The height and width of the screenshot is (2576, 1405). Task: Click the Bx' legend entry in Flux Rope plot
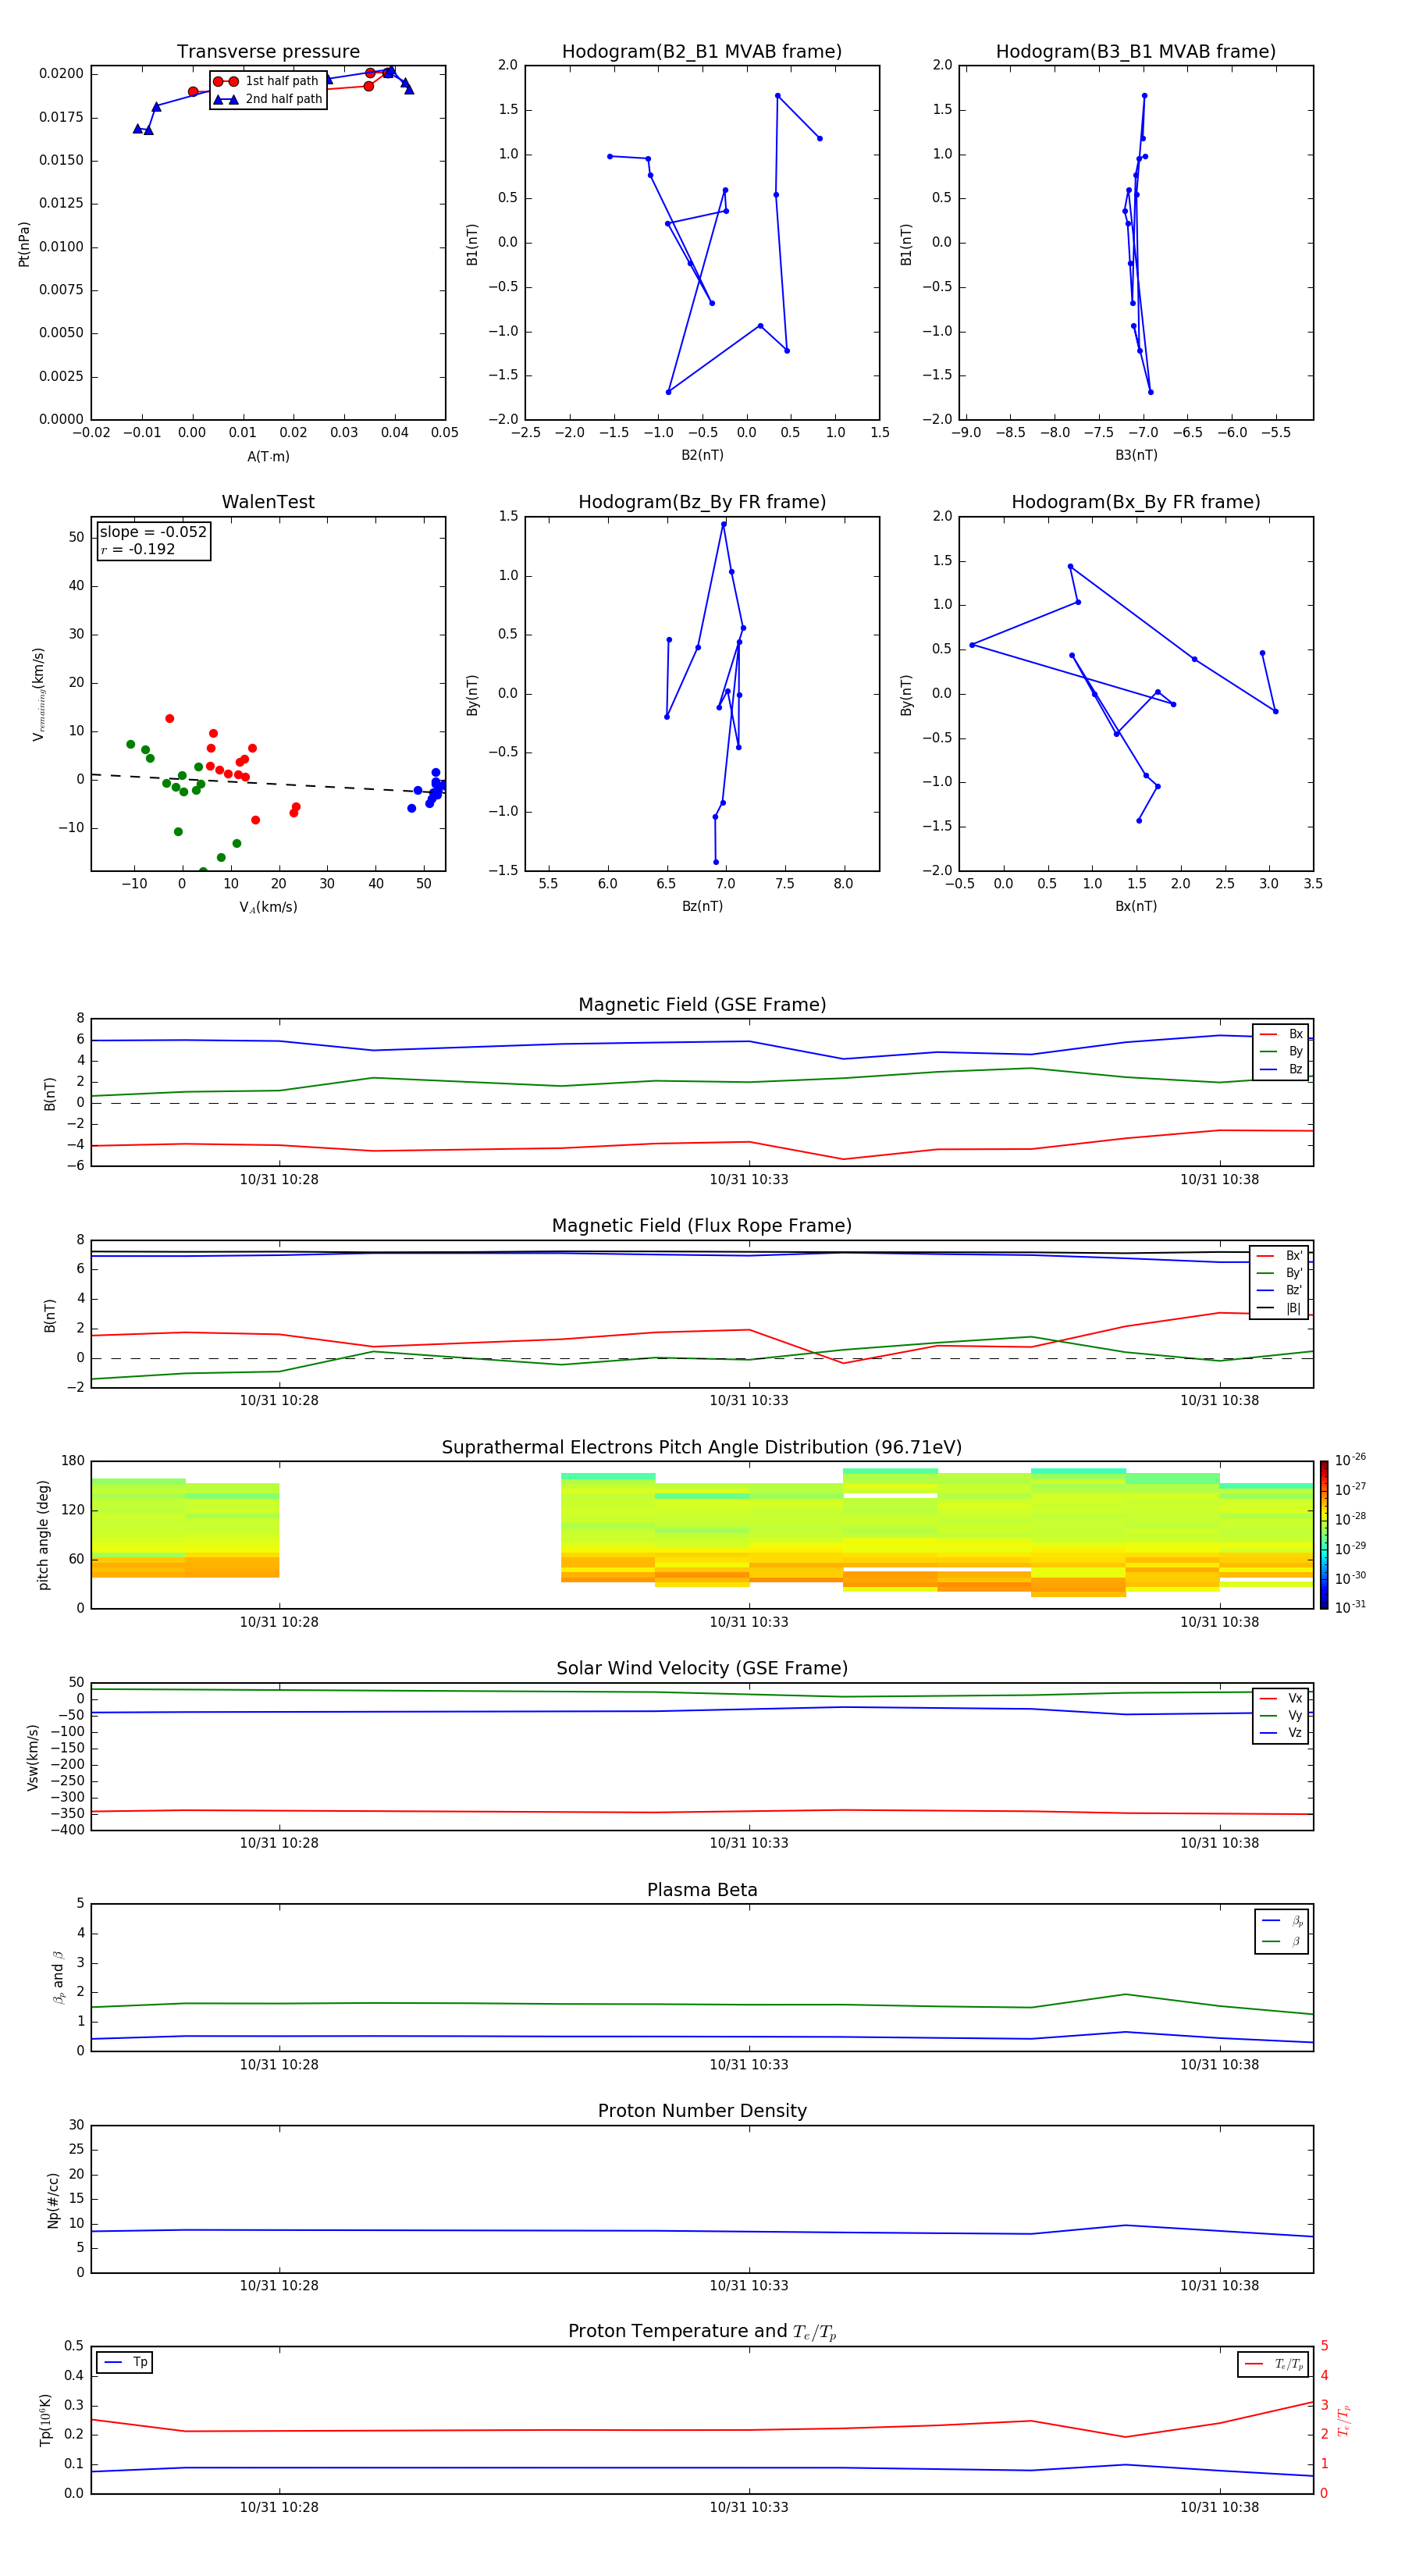point(1280,1256)
